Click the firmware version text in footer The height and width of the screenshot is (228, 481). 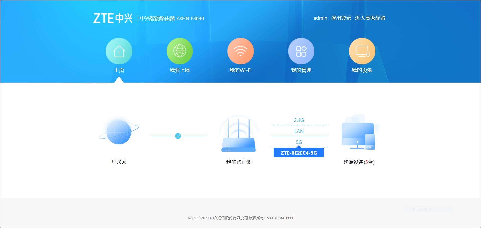(280, 218)
